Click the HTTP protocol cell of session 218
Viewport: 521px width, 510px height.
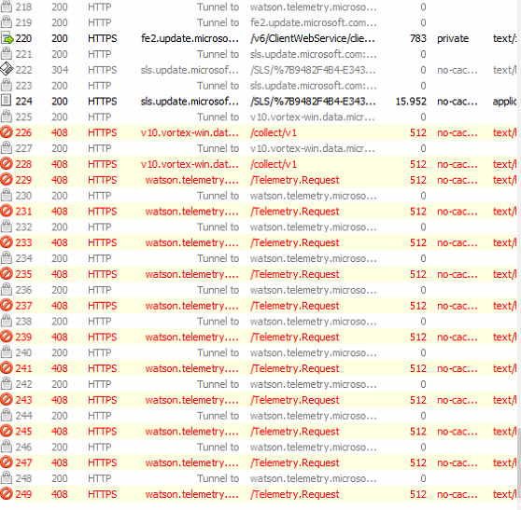click(99, 7)
